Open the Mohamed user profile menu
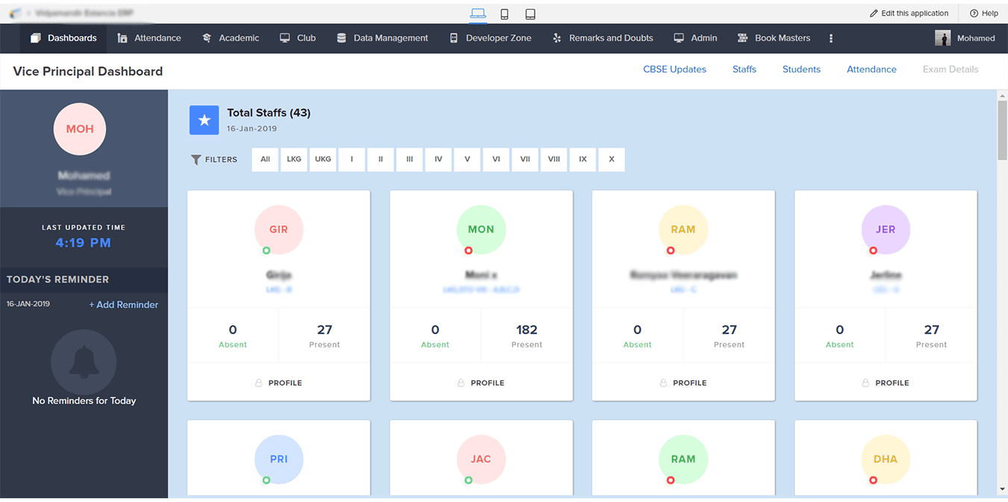1008x502 pixels. click(x=965, y=38)
